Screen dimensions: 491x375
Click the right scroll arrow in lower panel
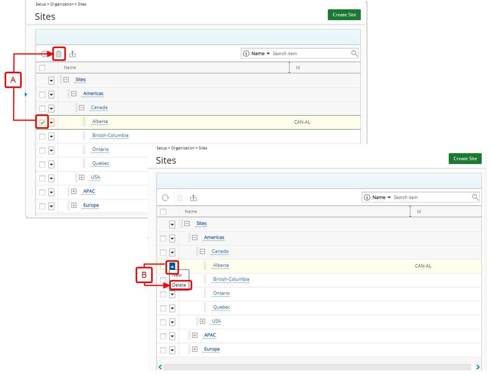pos(478,367)
